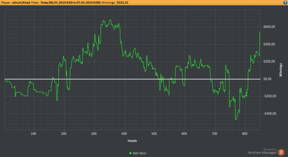Click the 400 hands axis tick label

(x=124, y=134)
